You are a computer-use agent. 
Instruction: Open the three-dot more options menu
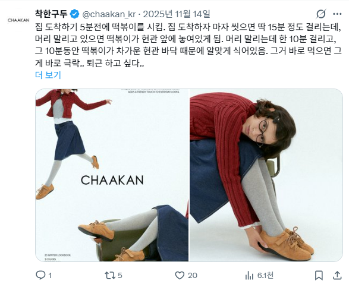click(338, 14)
